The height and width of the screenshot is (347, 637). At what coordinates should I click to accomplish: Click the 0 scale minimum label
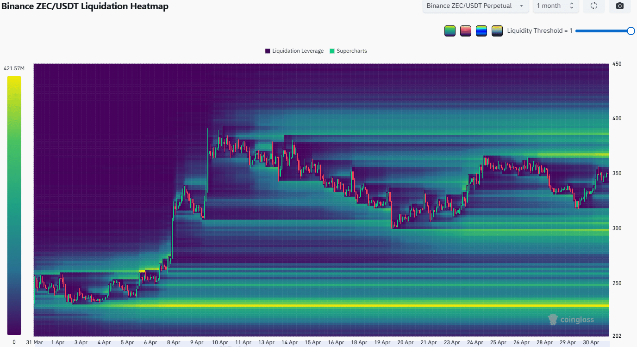(14, 342)
